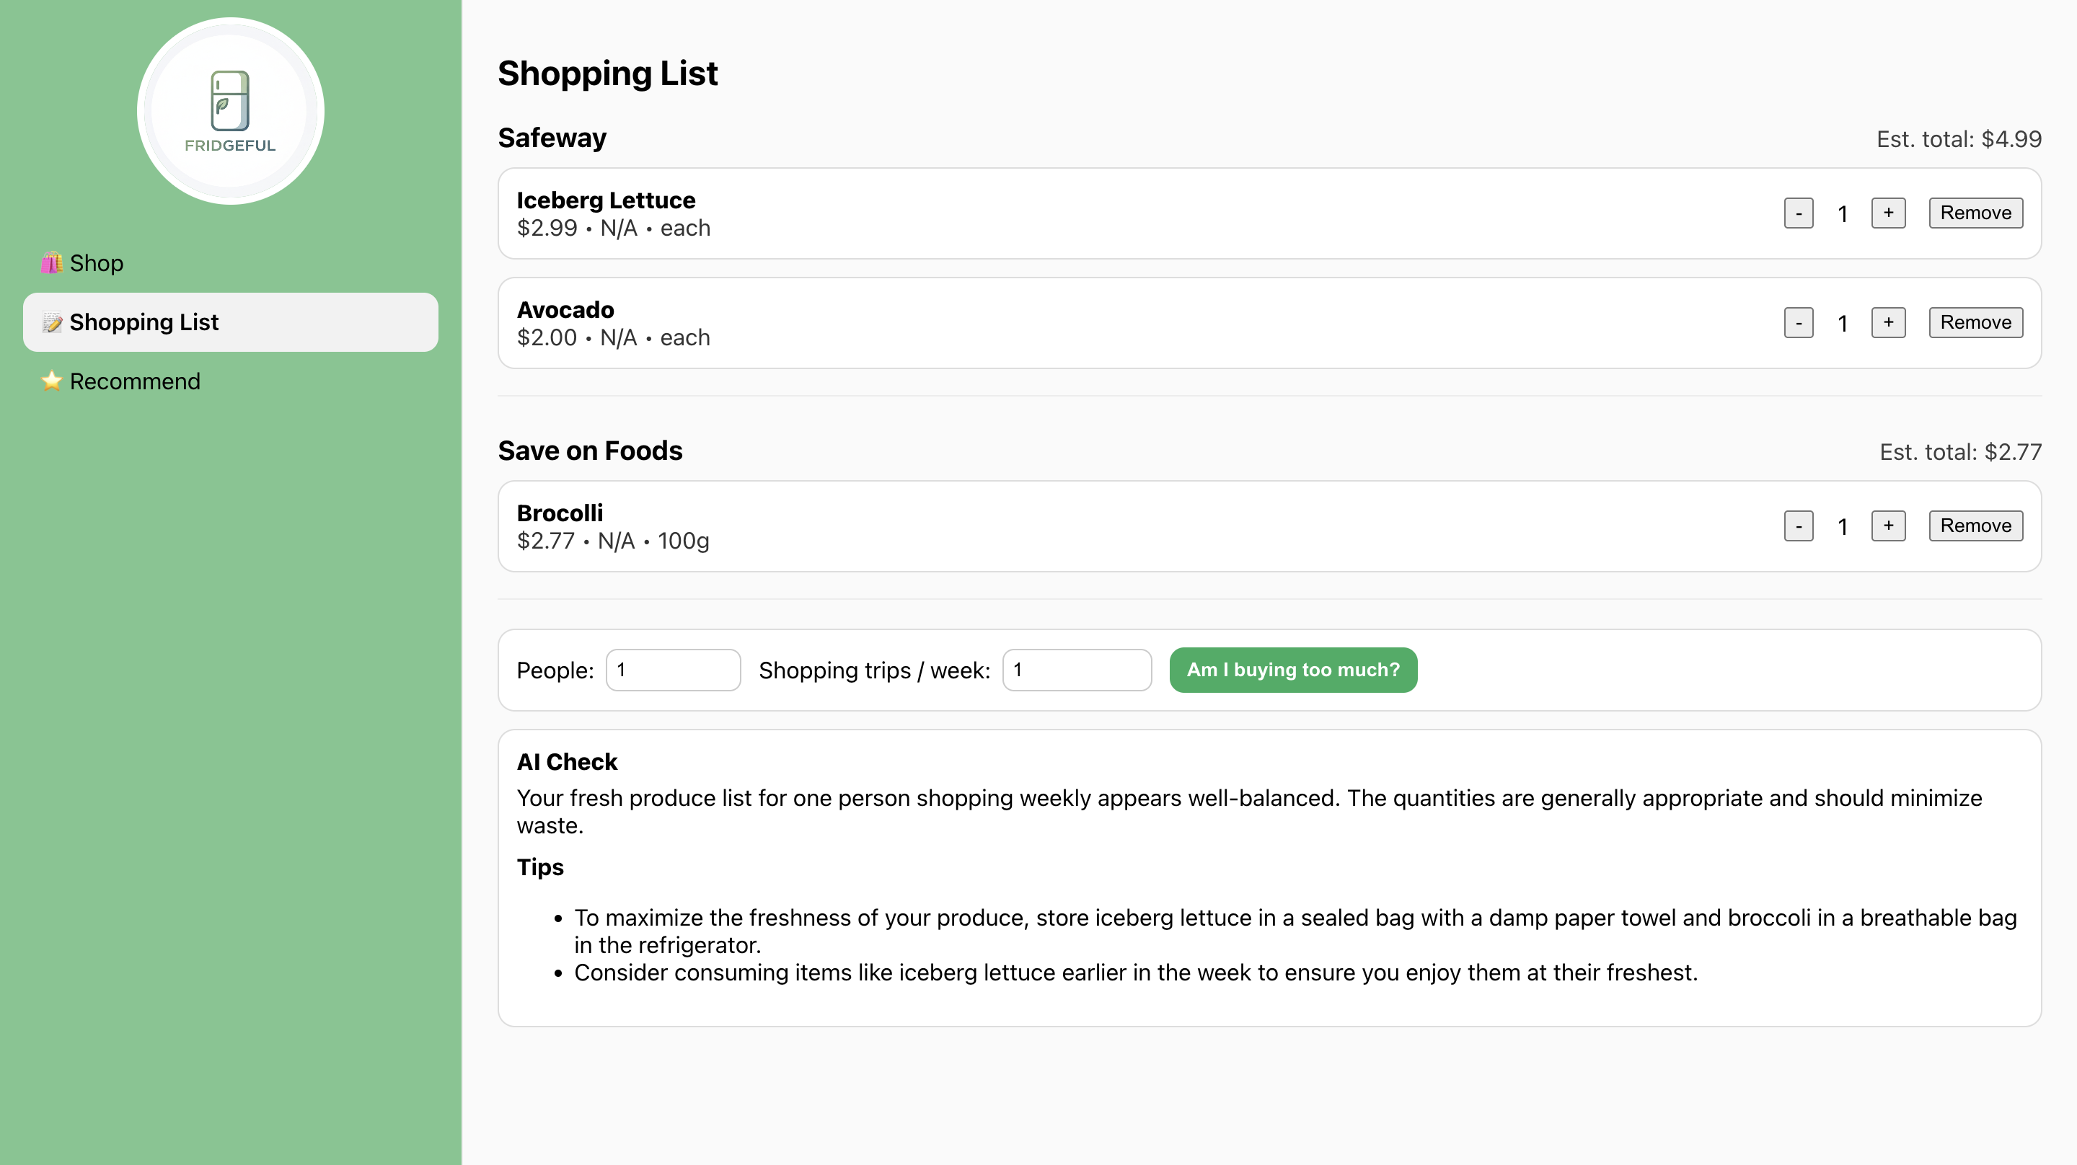Open the Shop page in sidebar
The height and width of the screenshot is (1165, 2077).
point(96,263)
